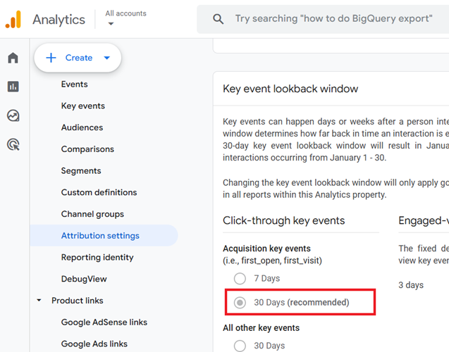Click Click-through key events heading
The image size is (449, 352).
coord(284,220)
